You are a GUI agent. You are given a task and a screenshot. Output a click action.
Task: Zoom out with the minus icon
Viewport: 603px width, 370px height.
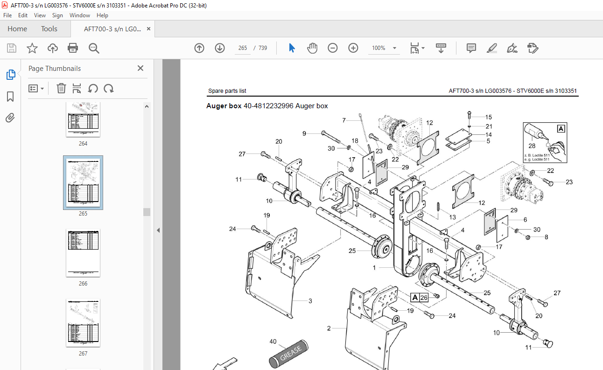tap(332, 48)
